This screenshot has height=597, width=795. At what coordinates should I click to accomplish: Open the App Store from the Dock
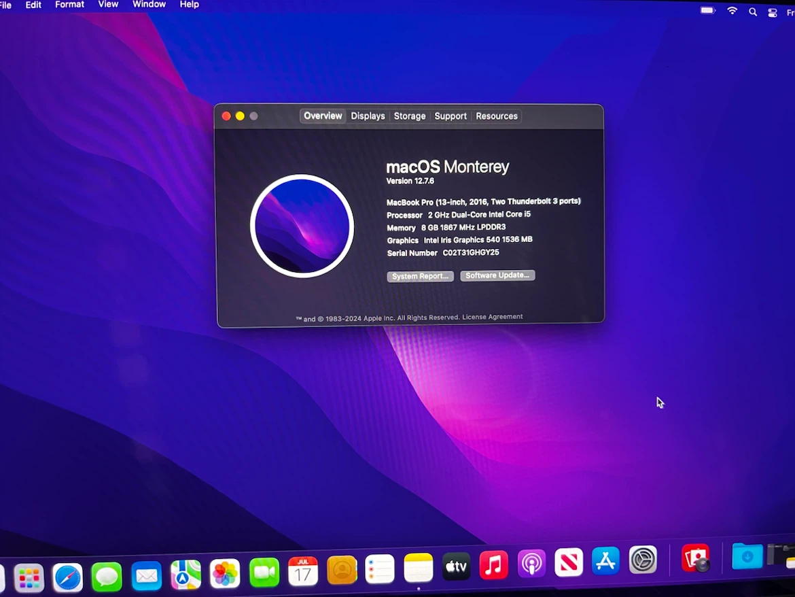point(606,560)
